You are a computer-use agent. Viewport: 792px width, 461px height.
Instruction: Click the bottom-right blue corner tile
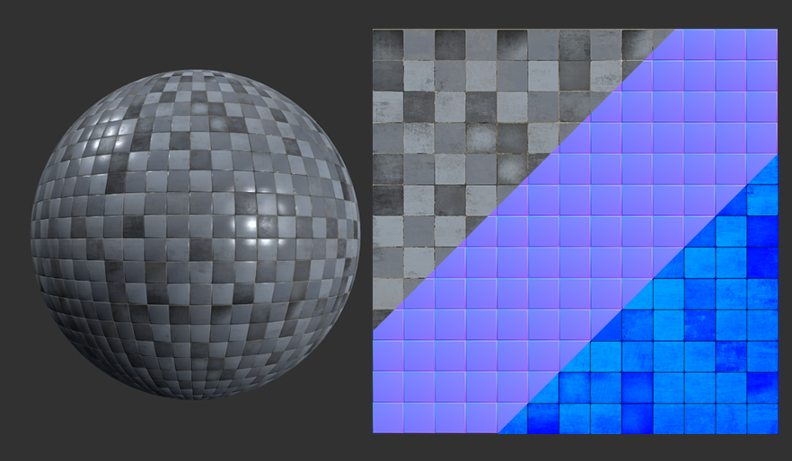coord(762,418)
